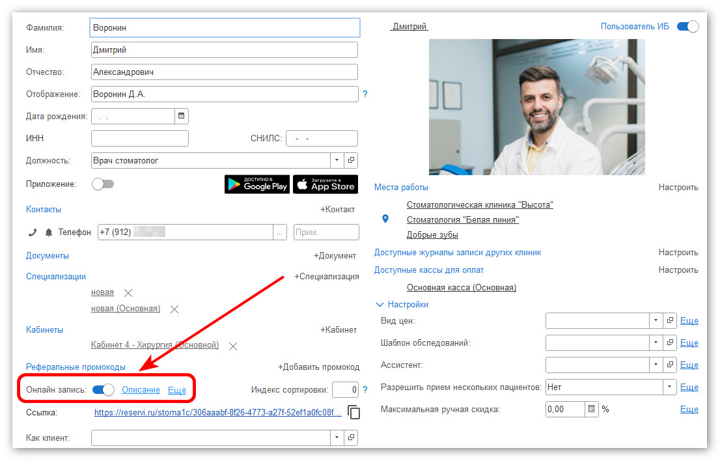Image resolution: width=720 pixels, height=461 pixels.
Task: Open the Вид цен dropdown
Action: pos(655,321)
